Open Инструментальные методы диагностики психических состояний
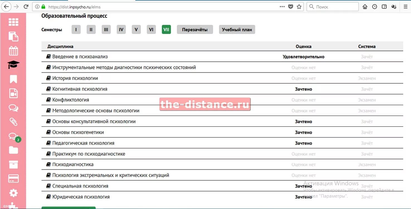Image resolution: width=411 pixels, height=209 pixels. pyautogui.click(x=124, y=68)
